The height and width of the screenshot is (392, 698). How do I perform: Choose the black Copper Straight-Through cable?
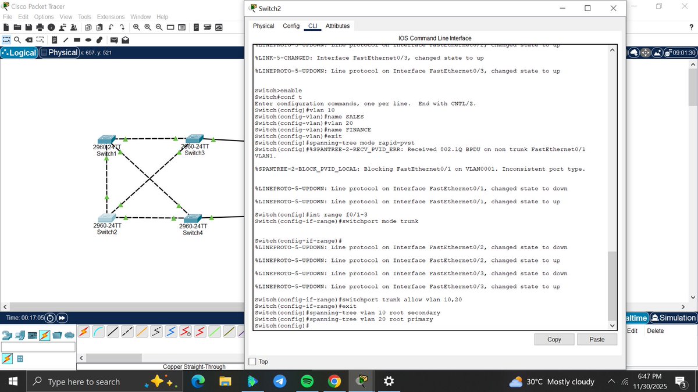113,332
